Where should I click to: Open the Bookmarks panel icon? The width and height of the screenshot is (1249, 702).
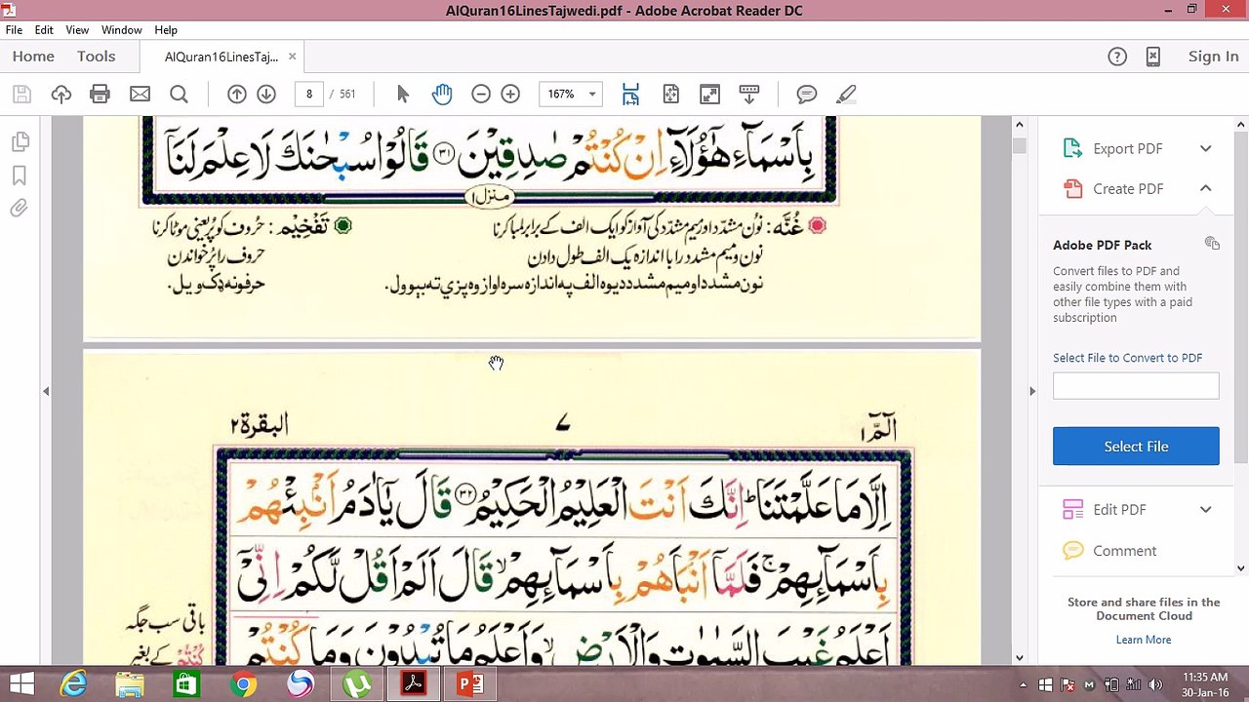pyautogui.click(x=20, y=175)
